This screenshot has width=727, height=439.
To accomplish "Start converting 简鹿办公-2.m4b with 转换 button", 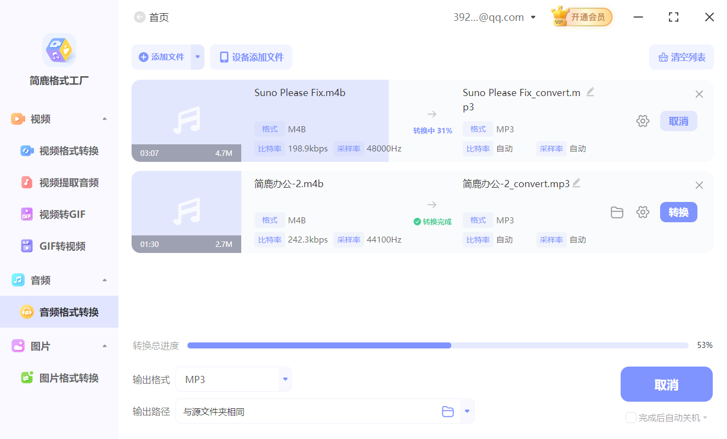I will coord(678,212).
